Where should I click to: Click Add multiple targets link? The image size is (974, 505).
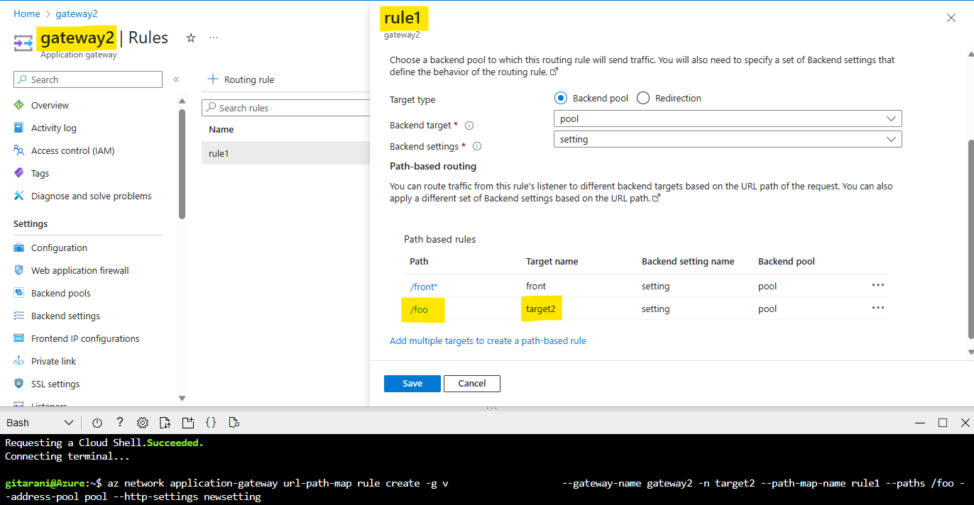tap(488, 341)
